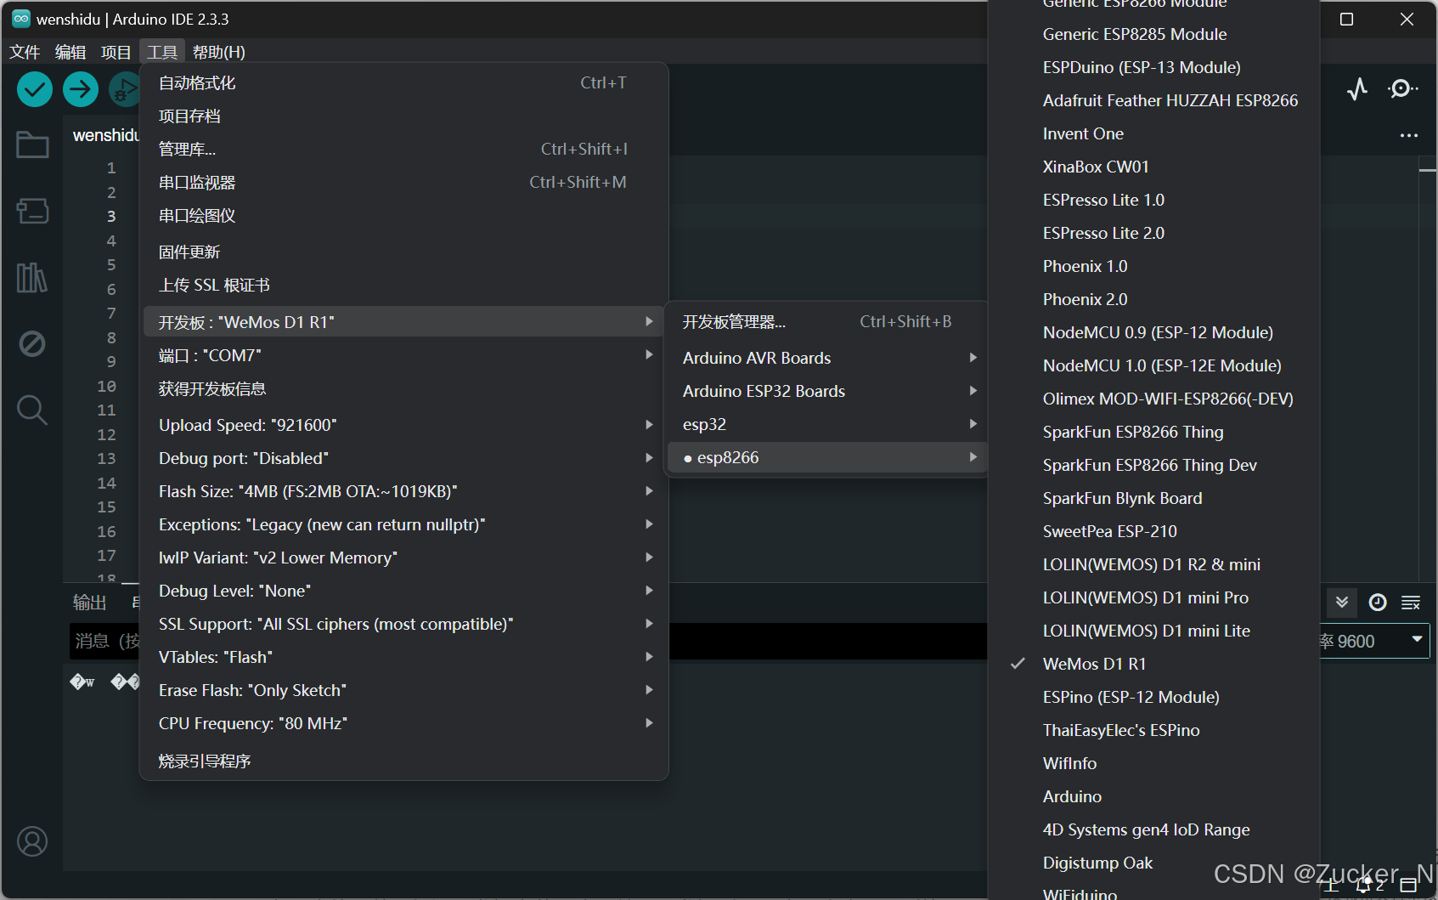Open 串口绘图仪 menu entry

(403, 215)
